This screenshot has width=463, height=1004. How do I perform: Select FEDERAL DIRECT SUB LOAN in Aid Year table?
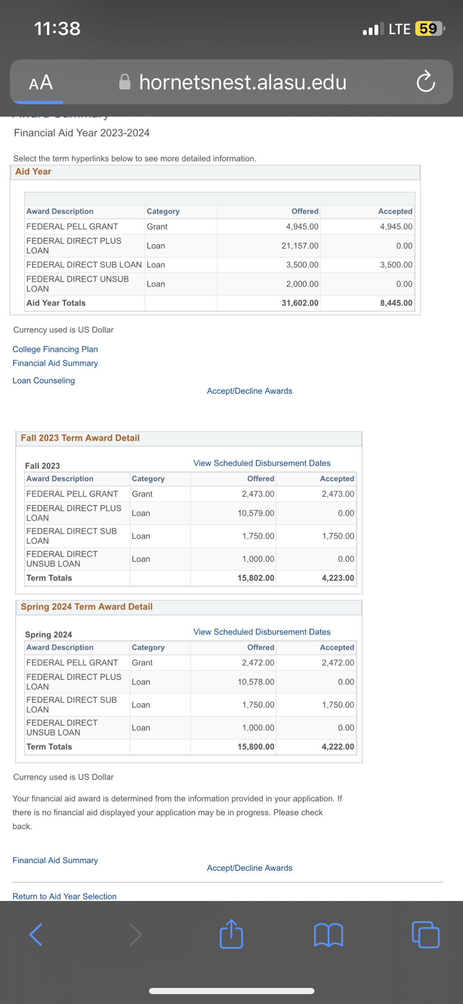tap(84, 265)
